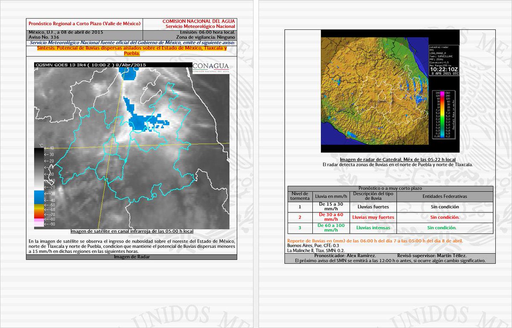Click "Zona de vigilancia: Ninguno"

pos(205,38)
